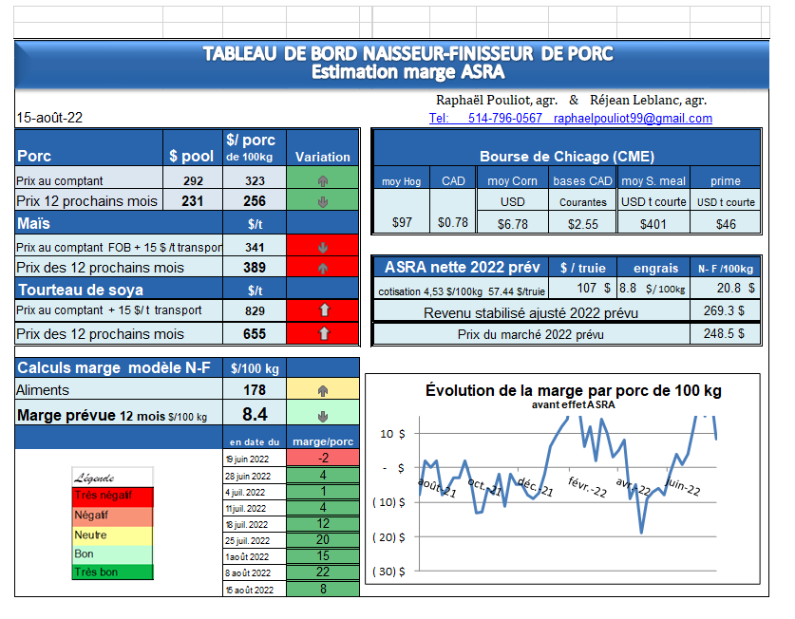Select Prix du marché value 248.5 $
Viewport: 795px width, 619px height.
726,333
